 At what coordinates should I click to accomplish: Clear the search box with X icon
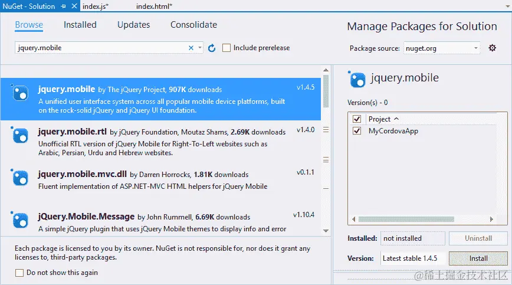pyautogui.click(x=191, y=48)
